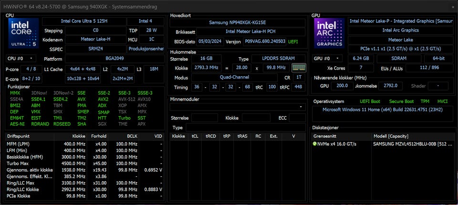Click the UEFI Boot indicator
This screenshot has width=458, height=205.
point(370,102)
